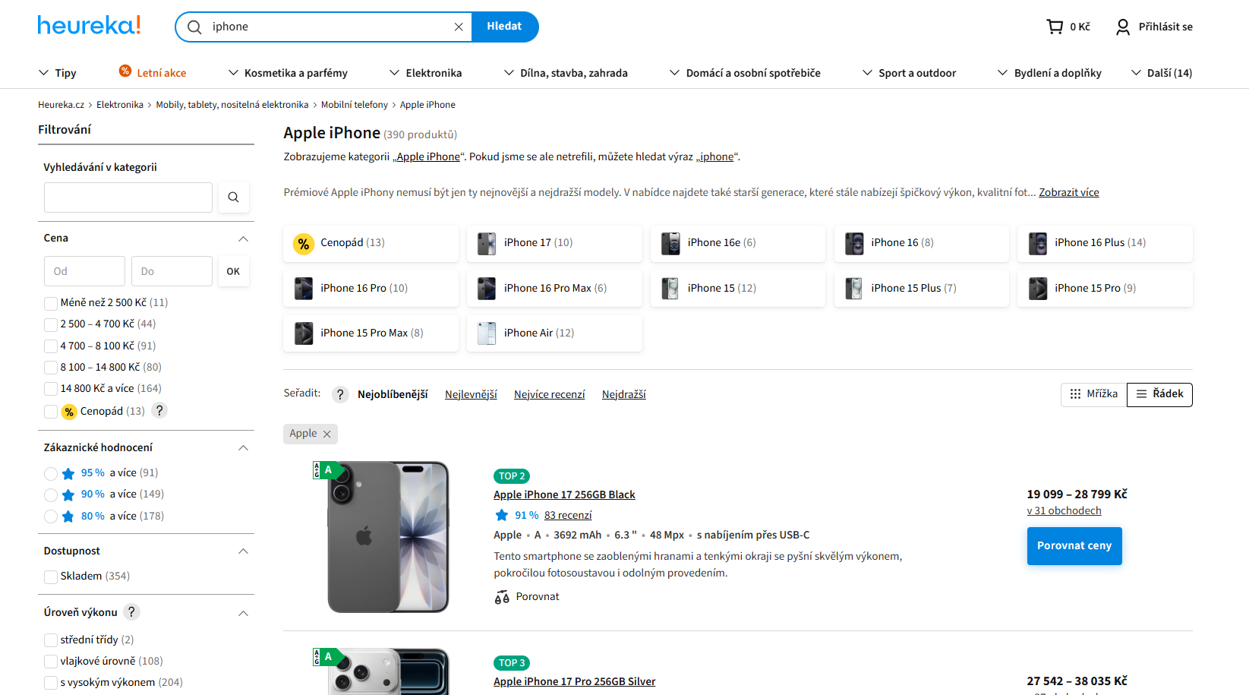The width and height of the screenshot is (1249, 695).
Task: Switch to Mřížka grid view
Action: click(x=1094, y=394)
